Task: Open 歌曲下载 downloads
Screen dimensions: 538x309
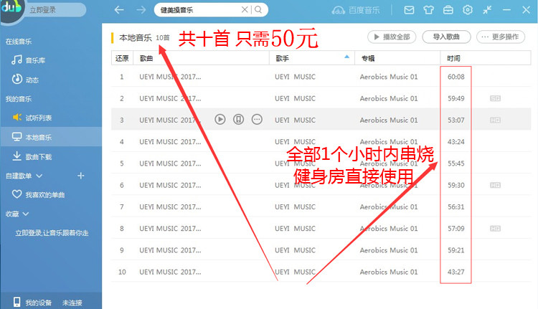Action: pos(32,156)
